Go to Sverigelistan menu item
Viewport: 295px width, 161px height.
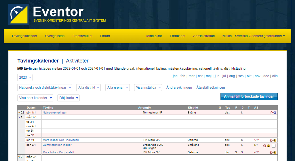(55, 36)
